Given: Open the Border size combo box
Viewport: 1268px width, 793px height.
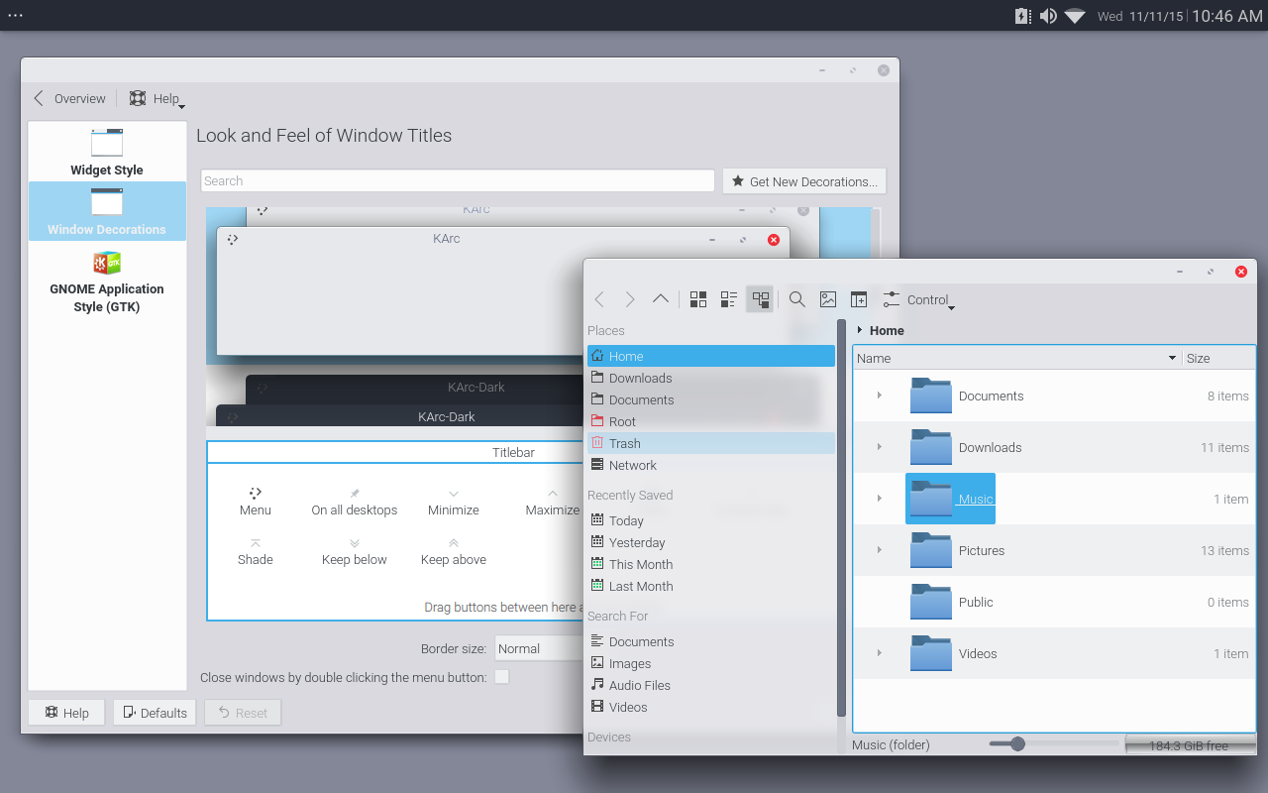Looking at the screenshot, I should click(x=539, y=648).
